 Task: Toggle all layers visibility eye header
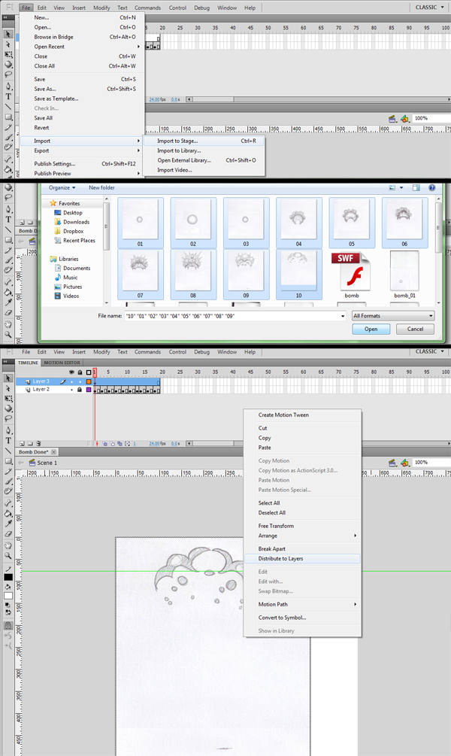click(x=72, y=372)
